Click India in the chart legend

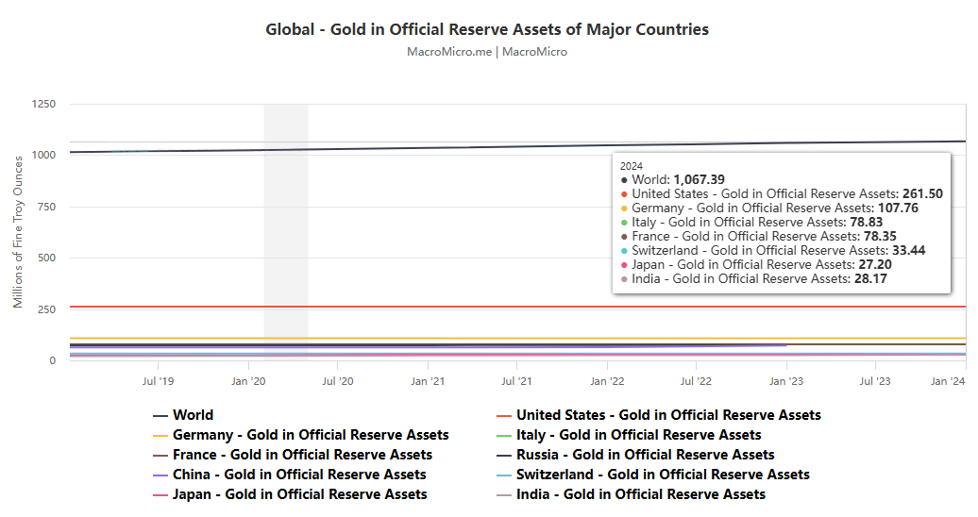pyautogui.click(x=640, y=494)
